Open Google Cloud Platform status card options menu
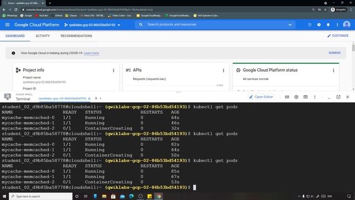The image size is (355, 200). pos(333,71)
